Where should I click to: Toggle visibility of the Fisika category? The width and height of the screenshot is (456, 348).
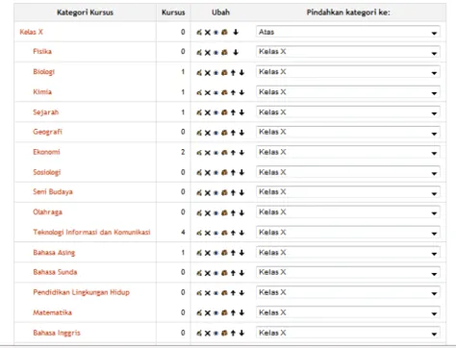(215, 53)
